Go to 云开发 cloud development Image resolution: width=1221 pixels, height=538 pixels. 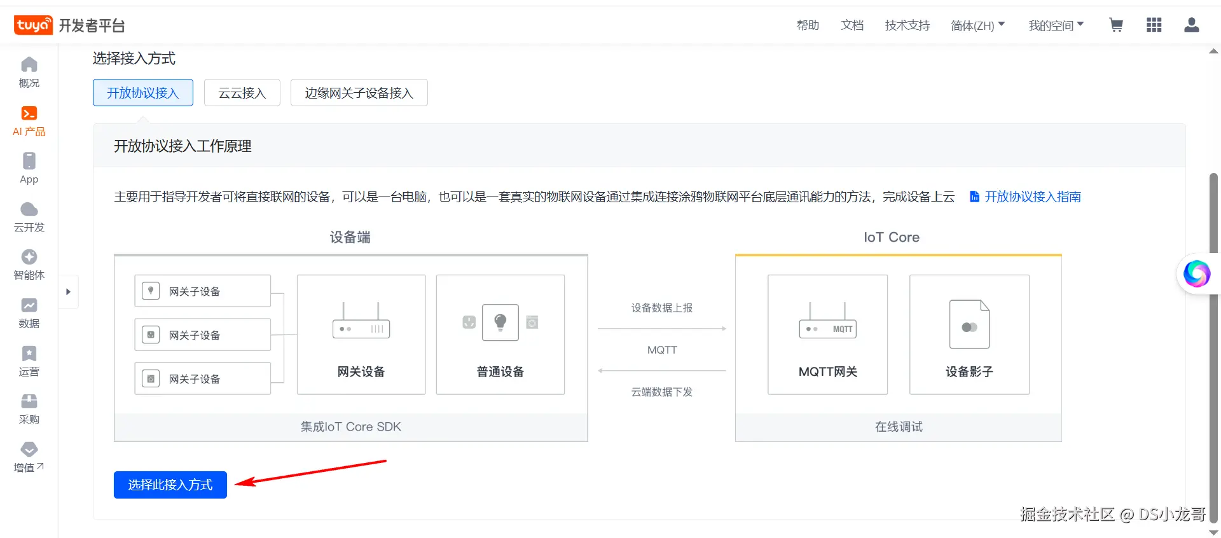pos(29,217)
